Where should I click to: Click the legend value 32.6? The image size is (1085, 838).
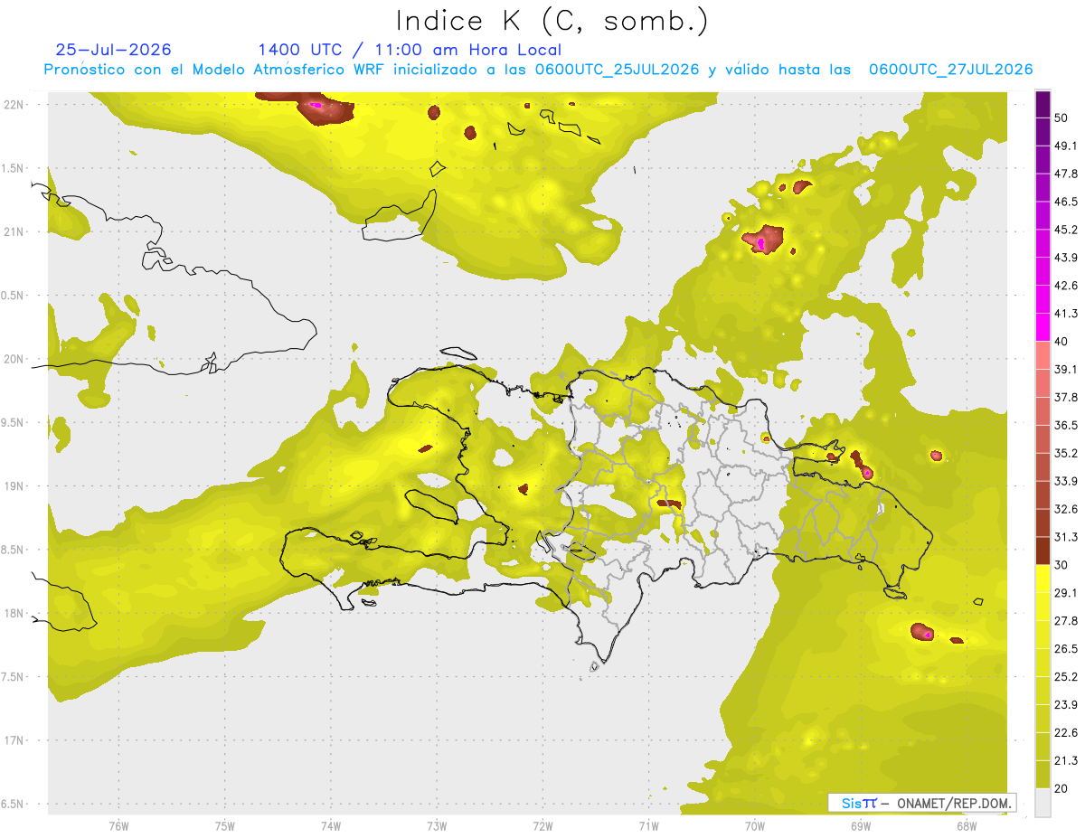(x=1066, y=509)
